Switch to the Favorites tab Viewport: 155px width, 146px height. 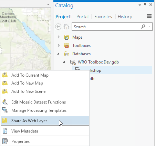pyautogui.click(x=103, y=17)
